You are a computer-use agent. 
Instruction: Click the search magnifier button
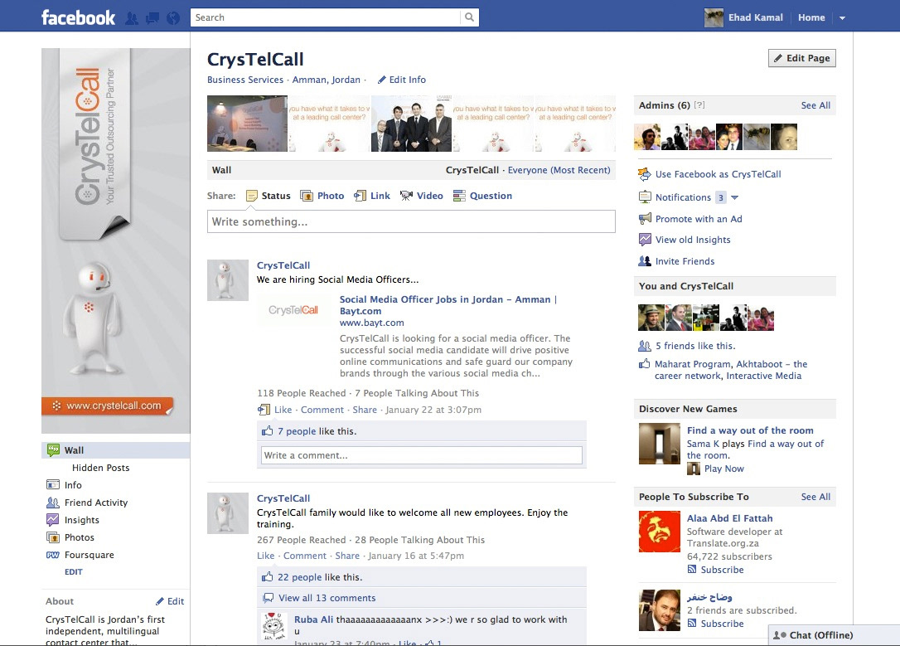click(470, 17)
